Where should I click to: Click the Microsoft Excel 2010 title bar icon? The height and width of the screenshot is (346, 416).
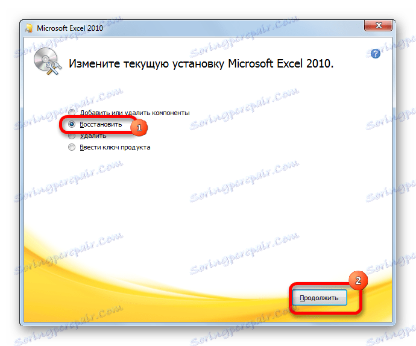tap(29, 28)
